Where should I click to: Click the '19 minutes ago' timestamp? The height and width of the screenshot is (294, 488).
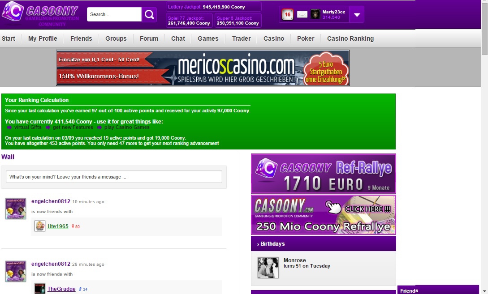pyautogui.click(x=88, y=202)
